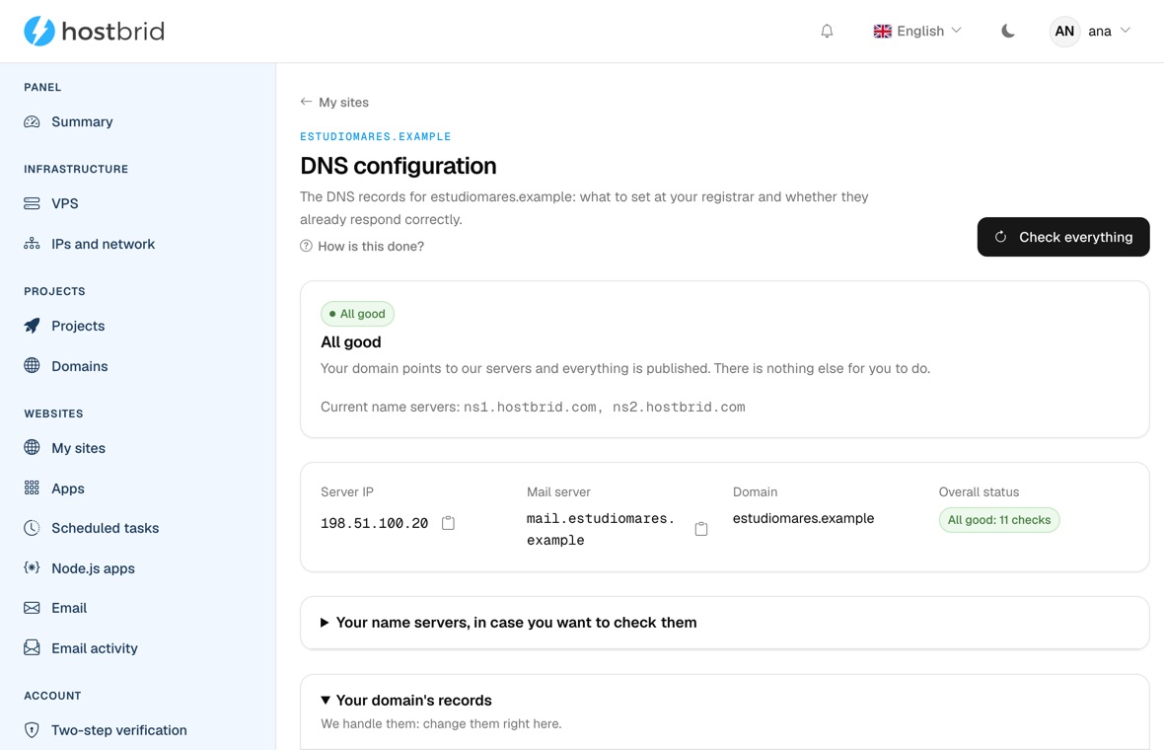Click the My sites globe icon
Viewport: 1164px width, 750px height.
coord(32,447)
